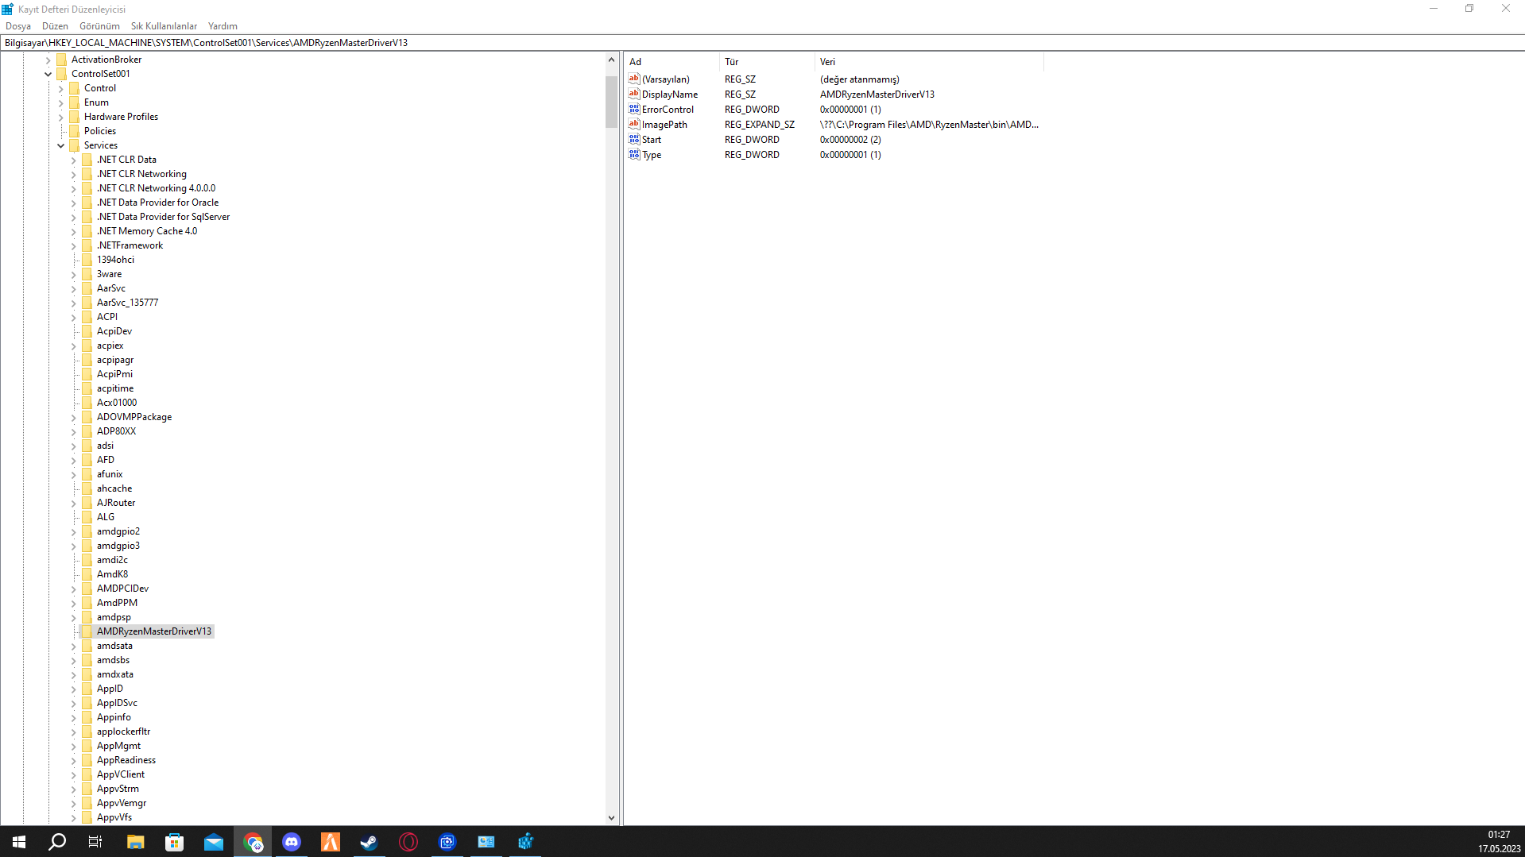Image resolution: width=1525 pixels, height=857 pixels.
Task: Open Opera browser from the taskbar
Action: tap(408, 842)
